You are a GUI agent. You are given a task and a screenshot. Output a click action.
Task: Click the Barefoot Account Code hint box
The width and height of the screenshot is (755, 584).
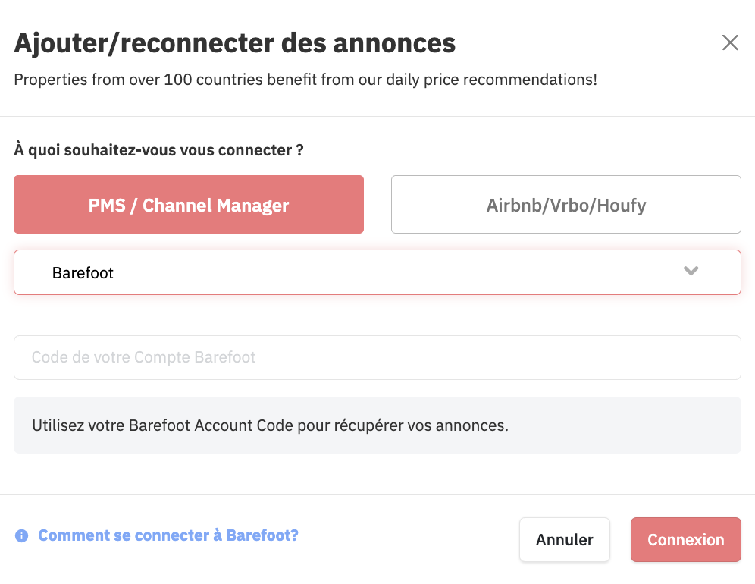pyautogui.click(x=377, y=425)
